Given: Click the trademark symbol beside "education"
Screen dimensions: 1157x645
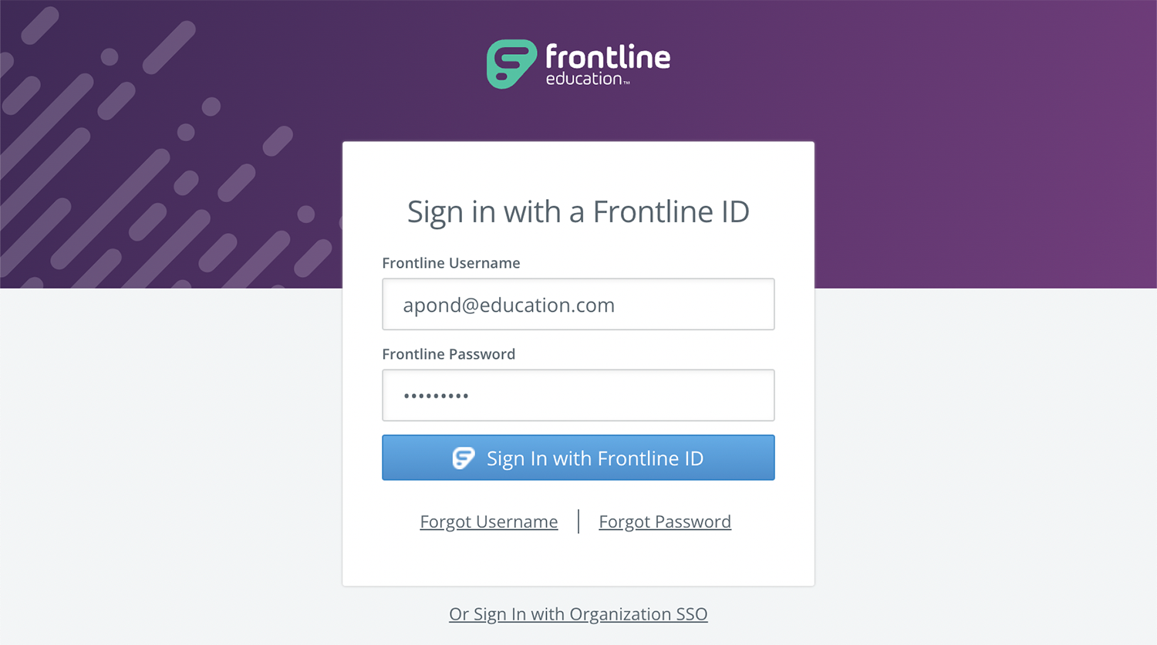Looking at the screenshot, I should (626, 82).
